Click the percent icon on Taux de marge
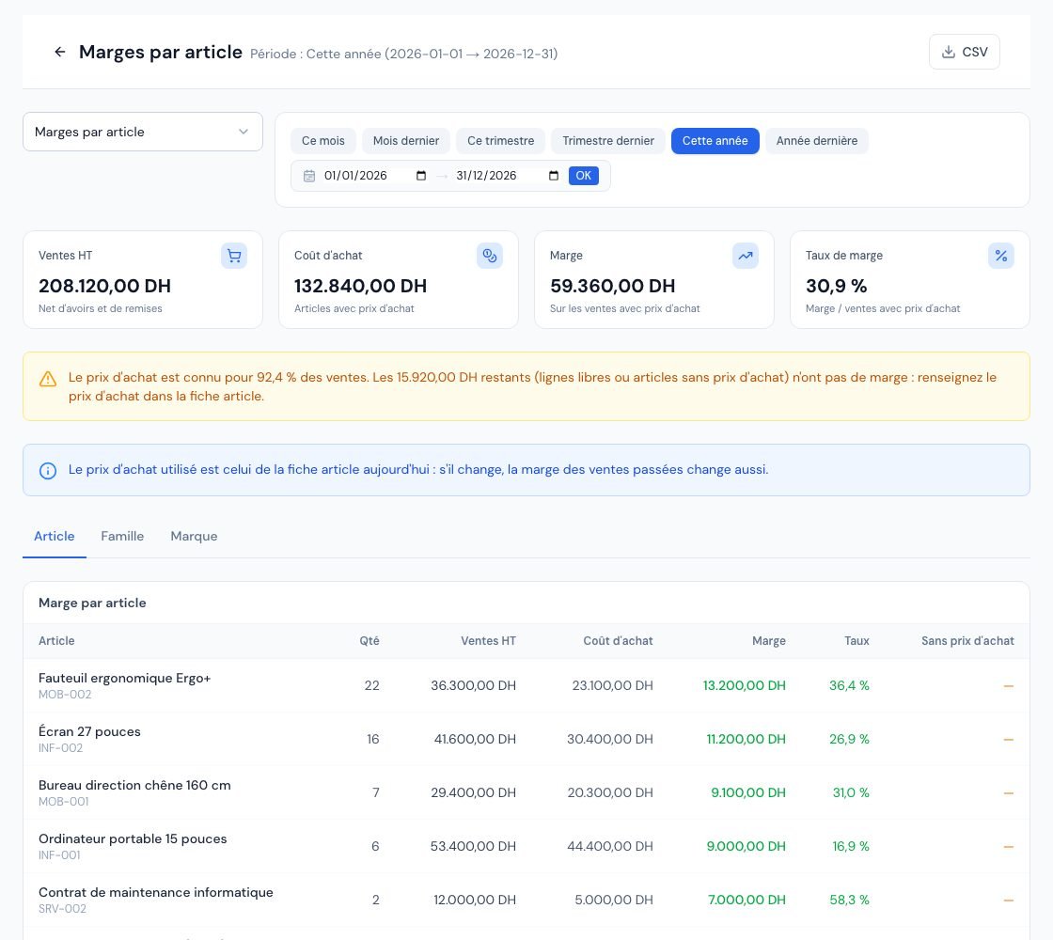This screenshot has width=1053, height=940. tap(1001, 256)
